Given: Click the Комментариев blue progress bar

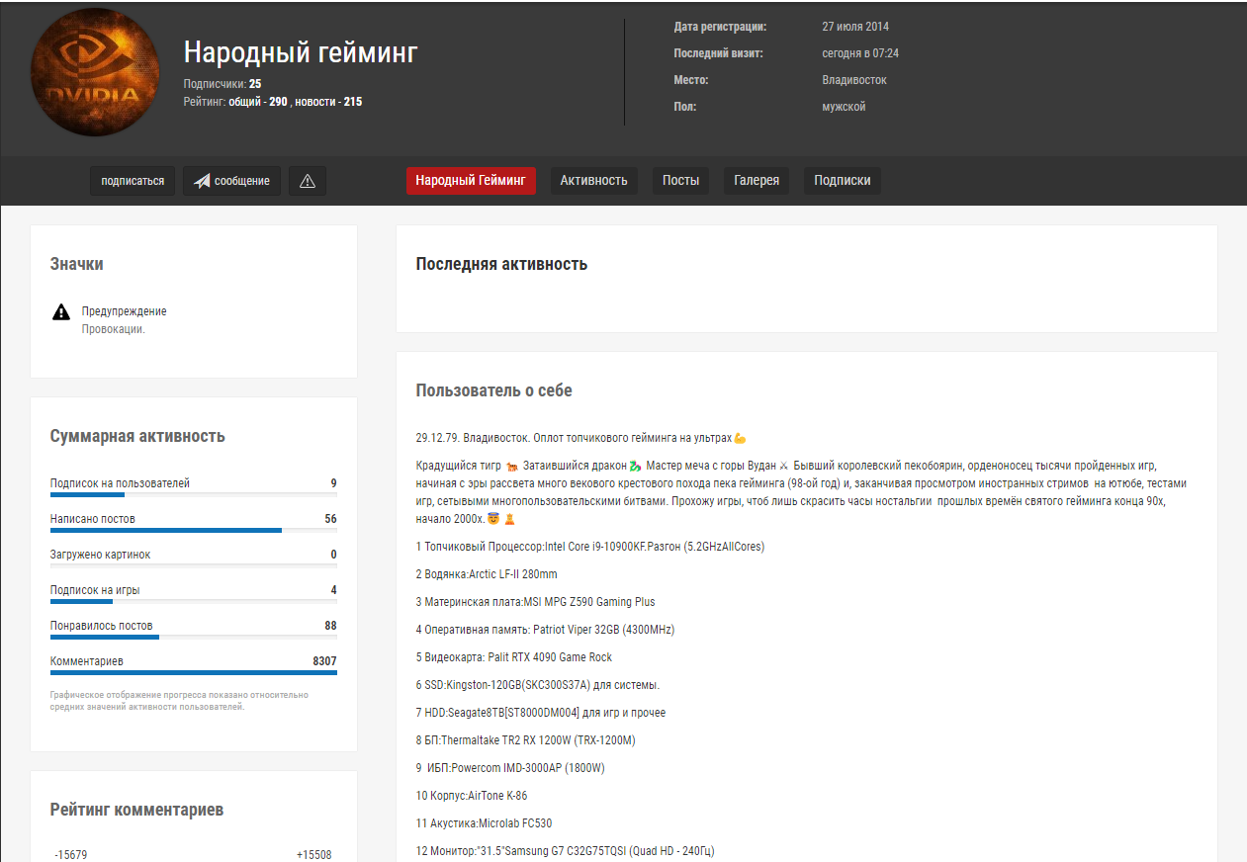Looking at the screenshot, I should 193,673.
